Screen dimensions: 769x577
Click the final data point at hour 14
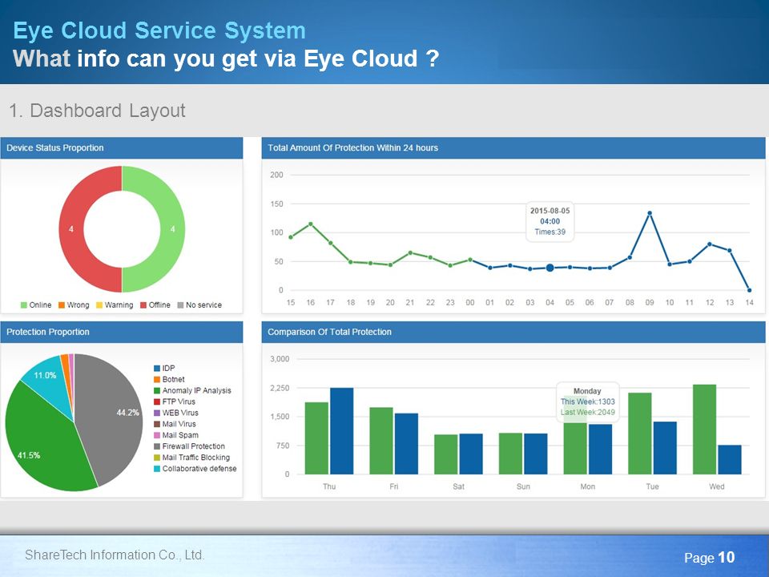click(749, 290)
